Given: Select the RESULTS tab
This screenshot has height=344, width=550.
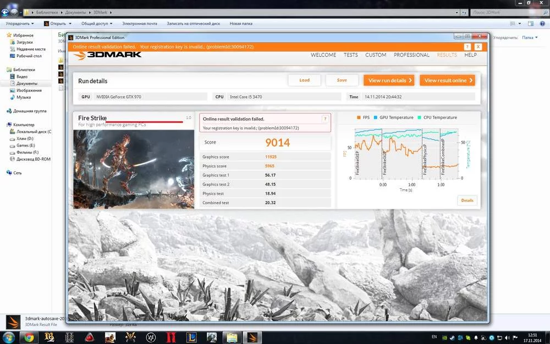Looking at the screenshot, I should click(x=447, y=54).
